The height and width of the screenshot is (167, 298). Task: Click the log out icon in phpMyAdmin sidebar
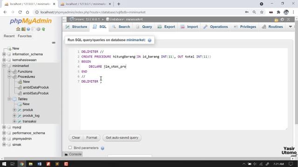coord(23,29)
